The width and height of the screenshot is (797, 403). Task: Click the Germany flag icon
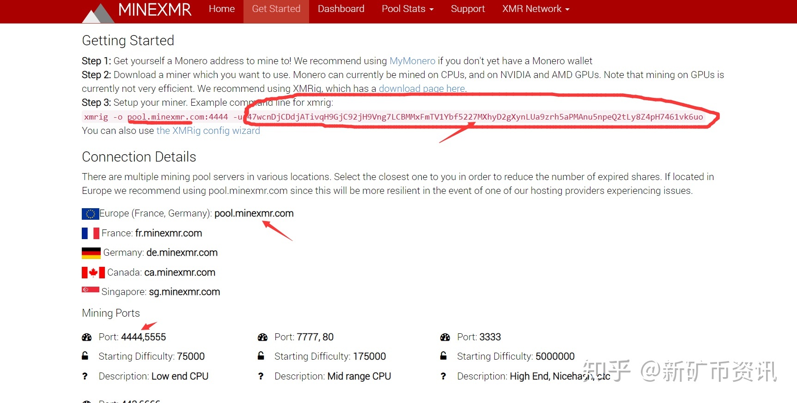91,253
